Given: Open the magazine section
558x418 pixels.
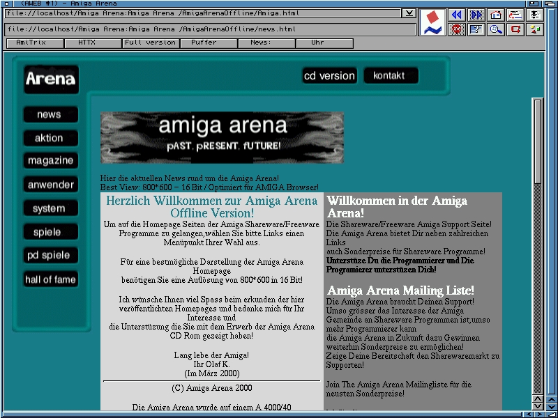Looking at the screenshot, I should coord(50,161).
